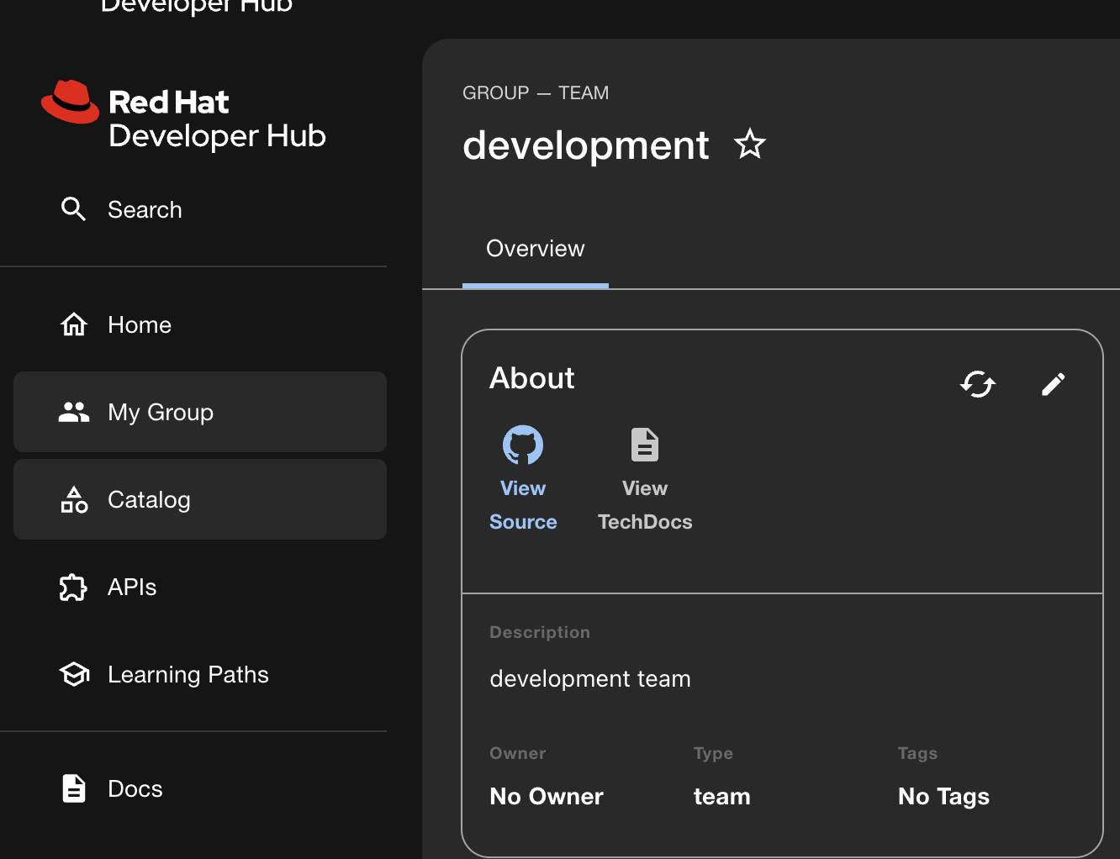Click the GitHub icon above View Source
This screenshot has height=859, width=1120.
[x=523, y=445]
